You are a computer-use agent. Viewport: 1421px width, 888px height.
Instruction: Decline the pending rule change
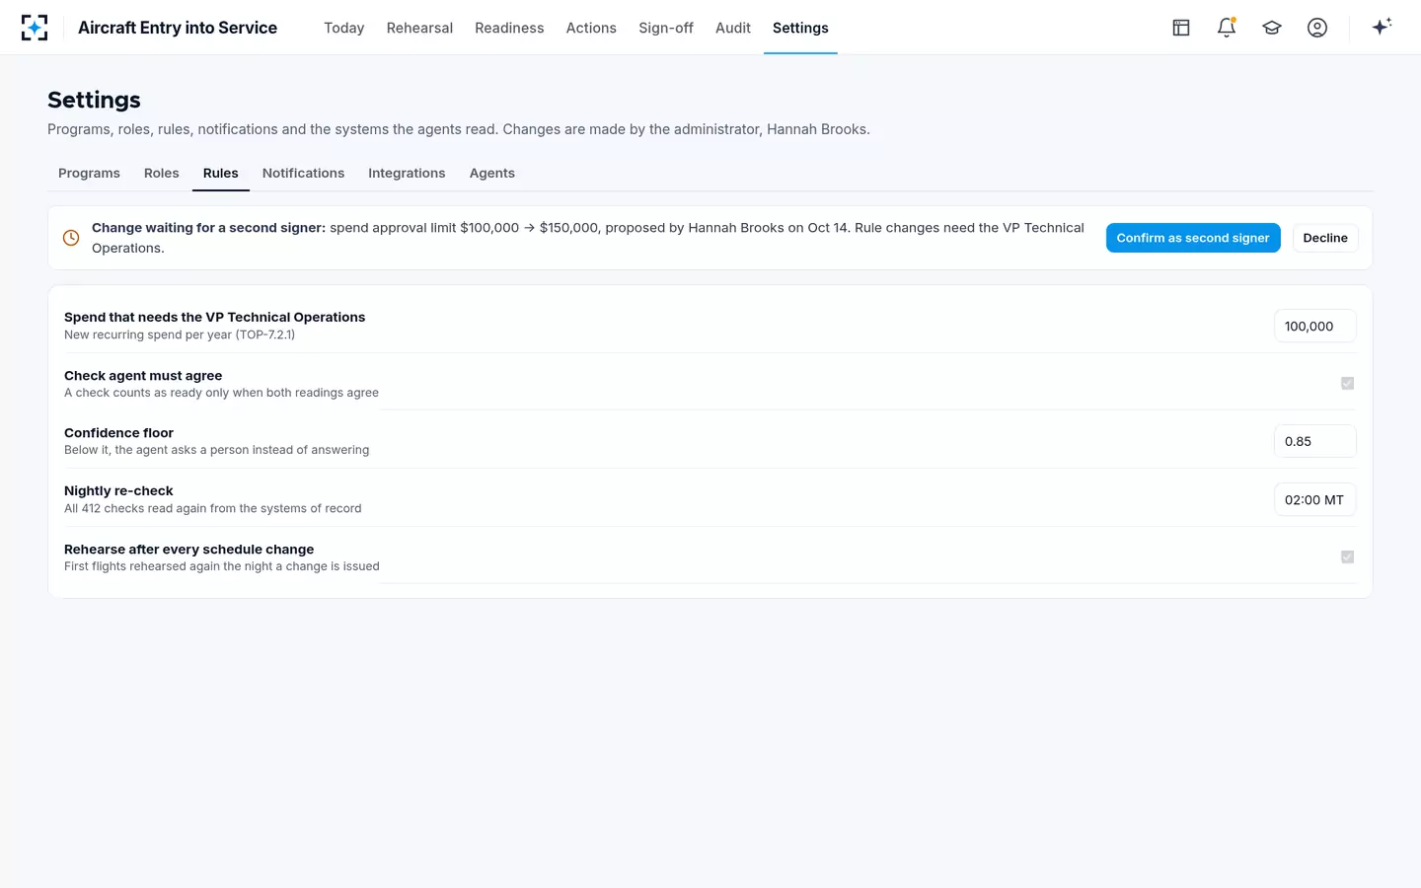pyautogui.click(x=1325, y=238)
